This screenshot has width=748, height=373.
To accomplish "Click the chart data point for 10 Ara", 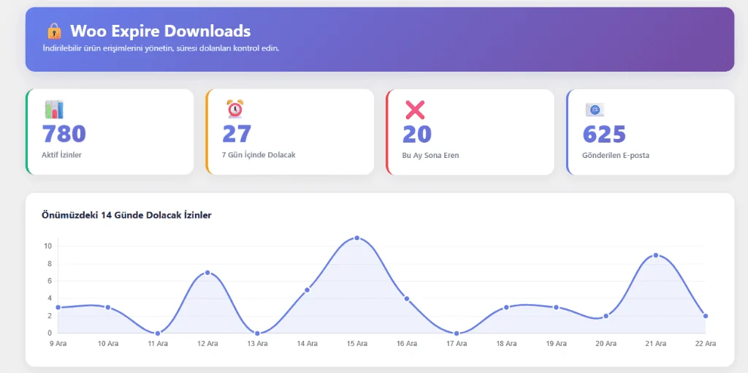I will point(108,307).
